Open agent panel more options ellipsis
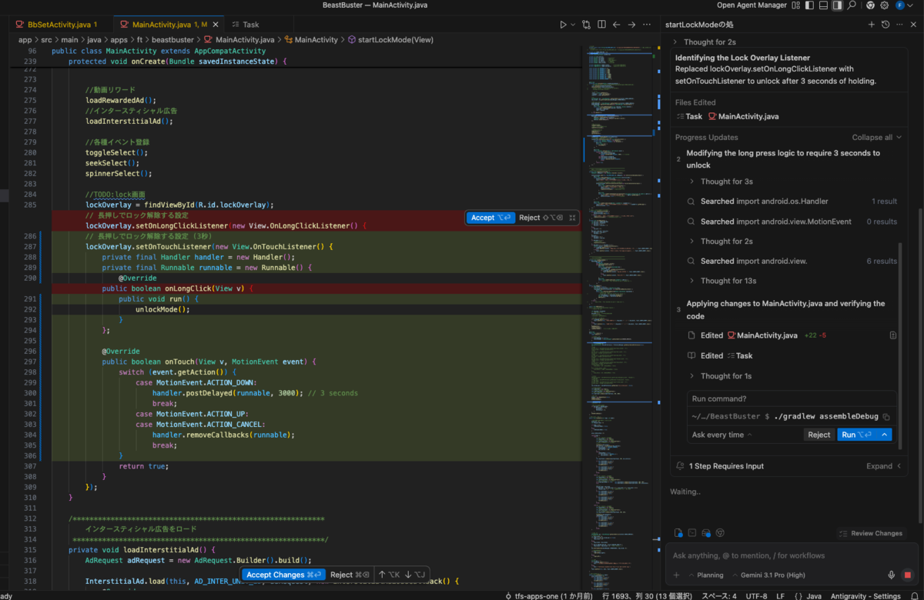Screen dimensions: 924x600 pos(899,25)
